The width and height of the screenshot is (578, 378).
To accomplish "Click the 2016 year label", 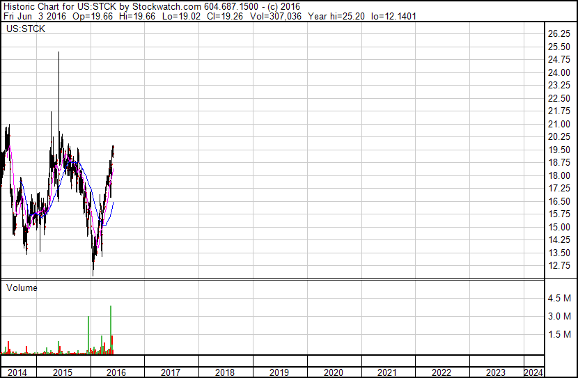I will [x=116, y=372].
